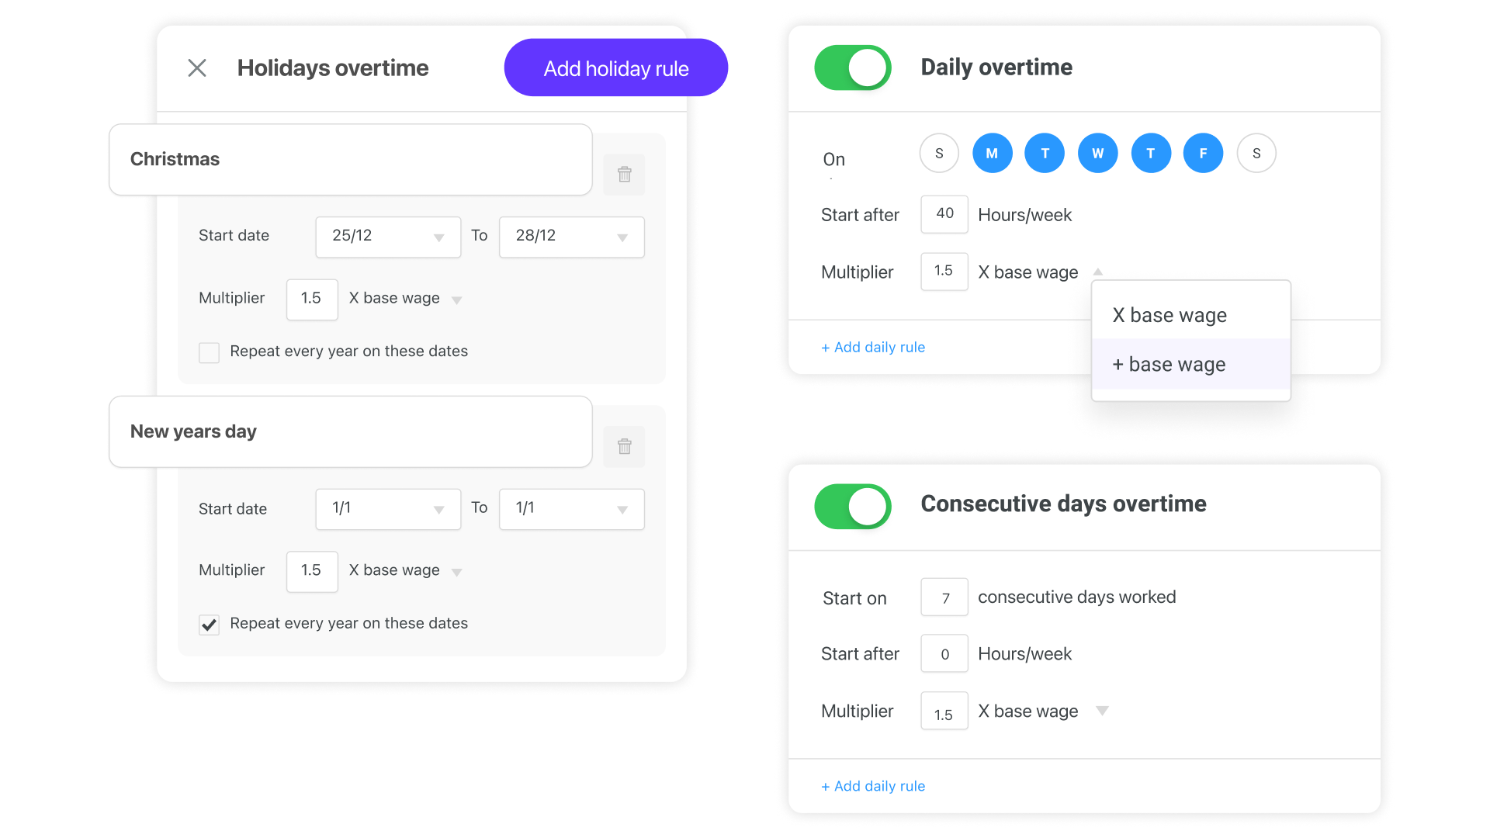The height and width of the screenshot is (838, 1490).
Task: Click the Add holiday rule button
Action: point(615,68)
